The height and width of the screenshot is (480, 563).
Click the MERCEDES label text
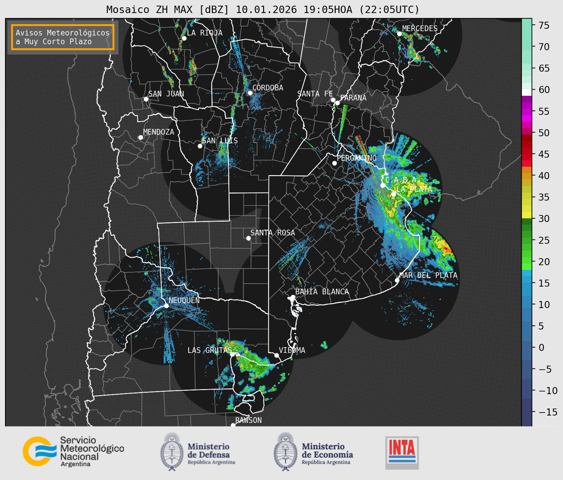pyautogui.click(x=420, y=28)
